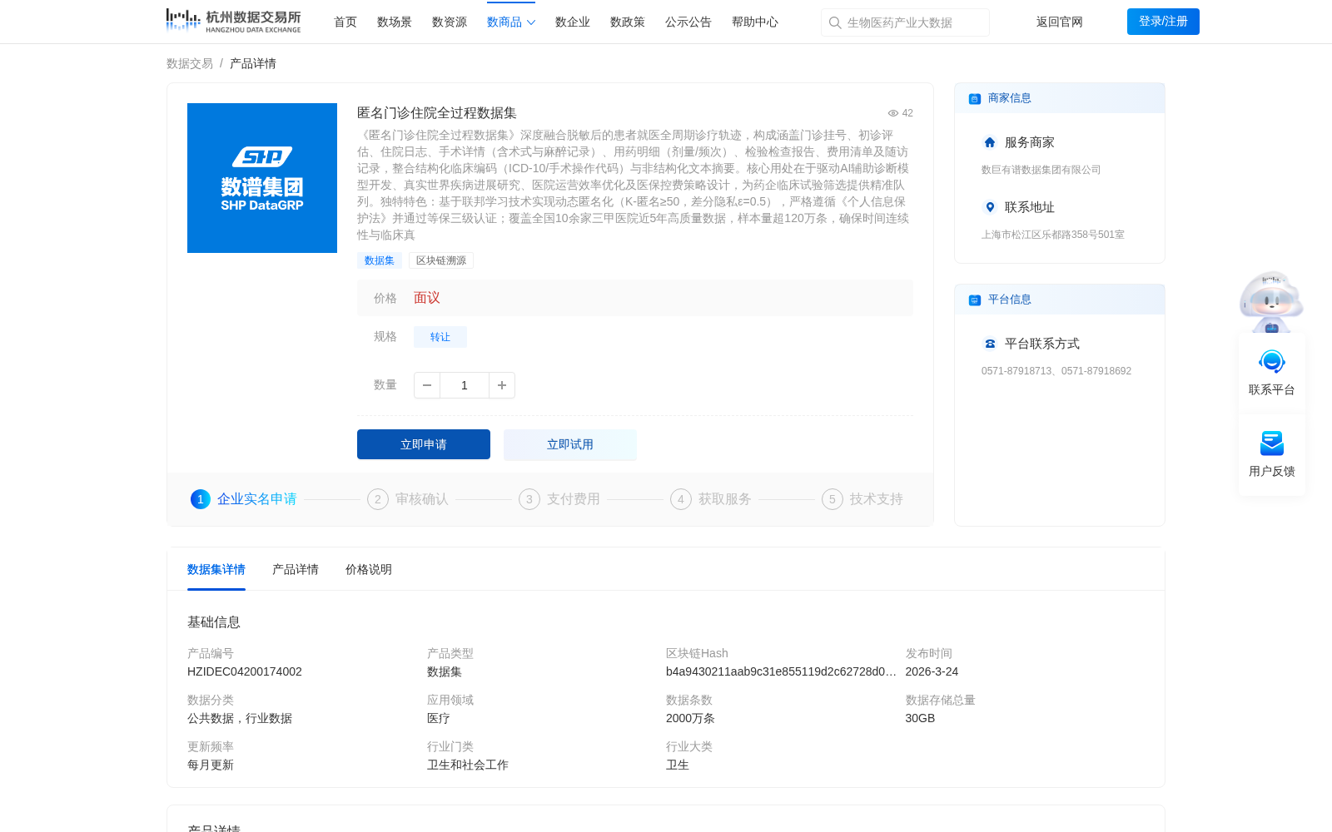The height and width of the screenshot is (832, 1332).
Task: Click publish date 2026-3-24
Action: [932, 671]
